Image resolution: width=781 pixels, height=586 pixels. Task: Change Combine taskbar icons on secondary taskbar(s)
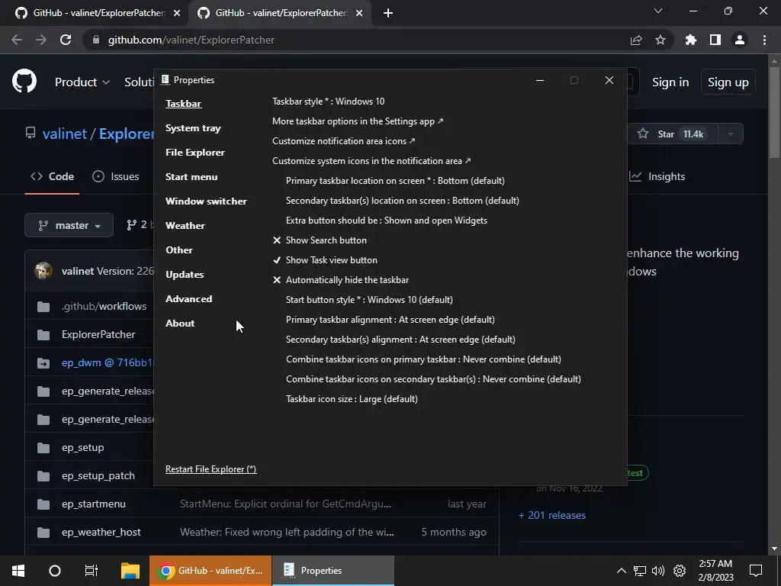[433, 379]
